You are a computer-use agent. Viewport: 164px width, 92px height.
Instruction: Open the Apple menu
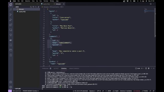[x=11, y=1]
